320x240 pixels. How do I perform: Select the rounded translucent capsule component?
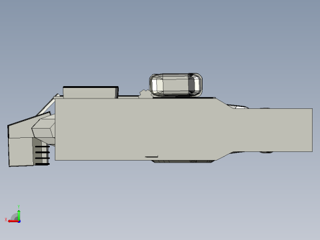tap(176, 85)
